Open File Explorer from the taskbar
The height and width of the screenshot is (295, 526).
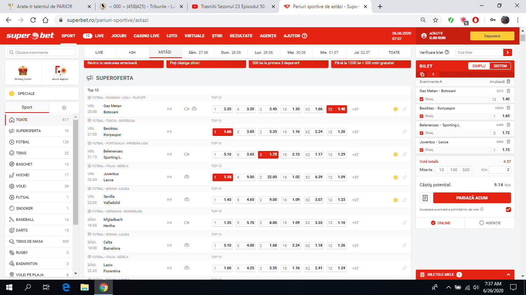coord(85,287)
